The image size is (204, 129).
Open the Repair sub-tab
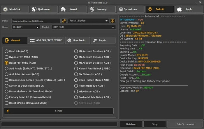(x=103, y=40)
